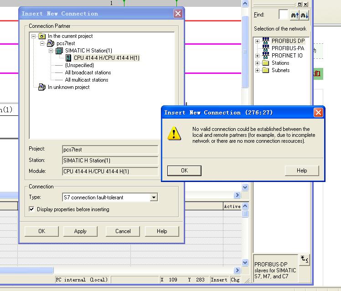Expand the PROFIBUS DP catalog node
The image size is (341, 291).
click(257, 41)
